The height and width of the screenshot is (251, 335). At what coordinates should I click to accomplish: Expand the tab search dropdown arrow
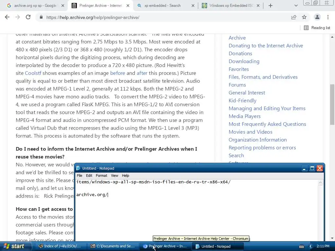click(x=296, y=6)
